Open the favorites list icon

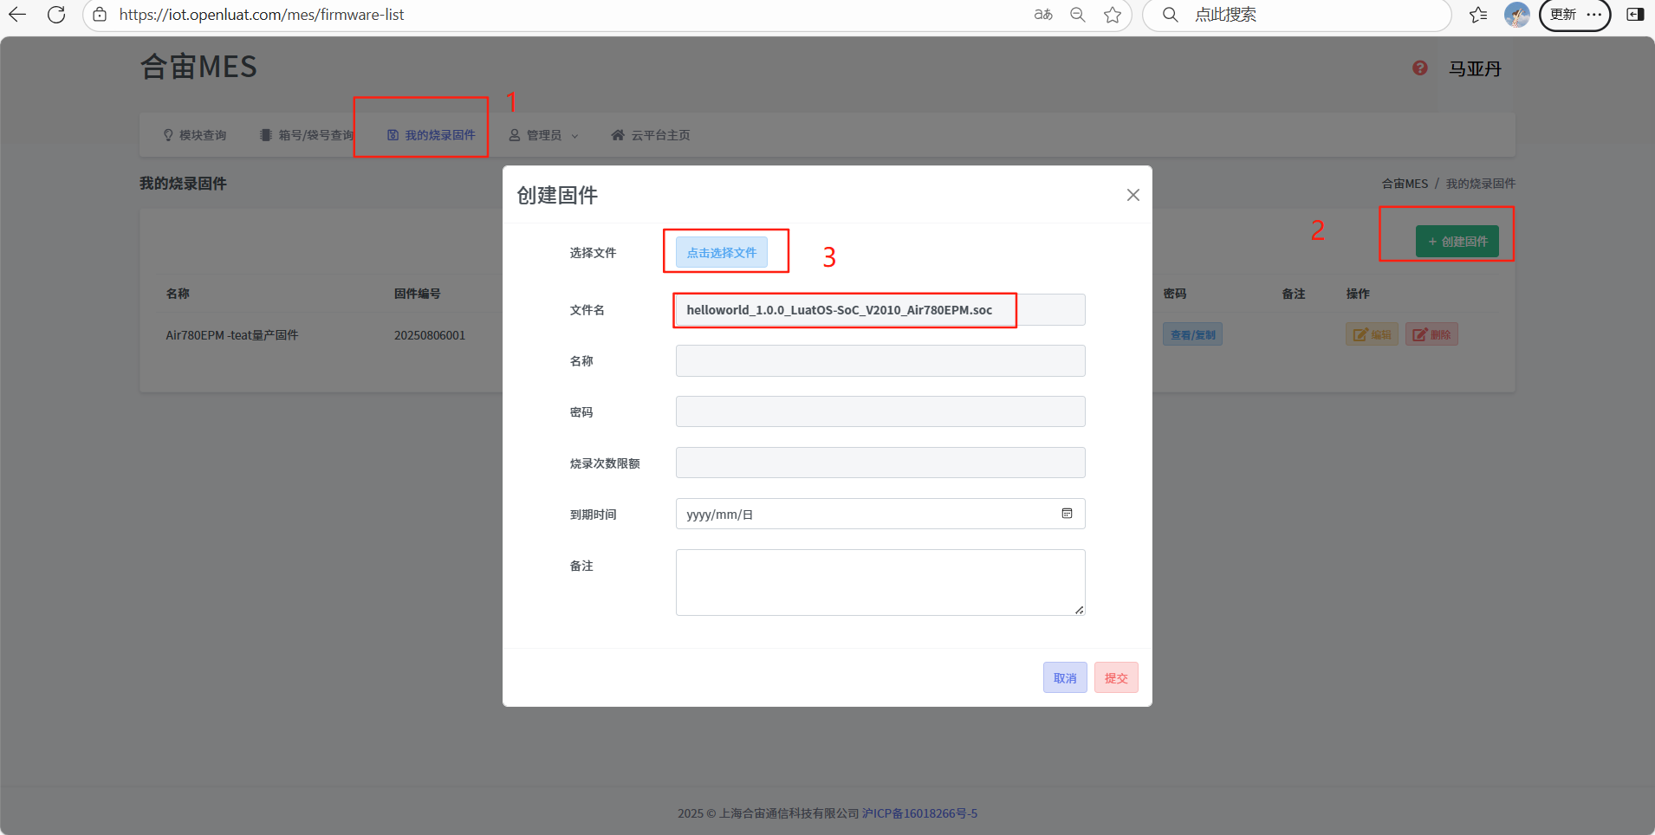(1478, 15)
